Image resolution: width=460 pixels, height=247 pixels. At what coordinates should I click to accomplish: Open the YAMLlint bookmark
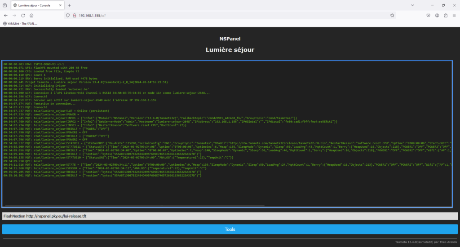click(x=20, y=23)
